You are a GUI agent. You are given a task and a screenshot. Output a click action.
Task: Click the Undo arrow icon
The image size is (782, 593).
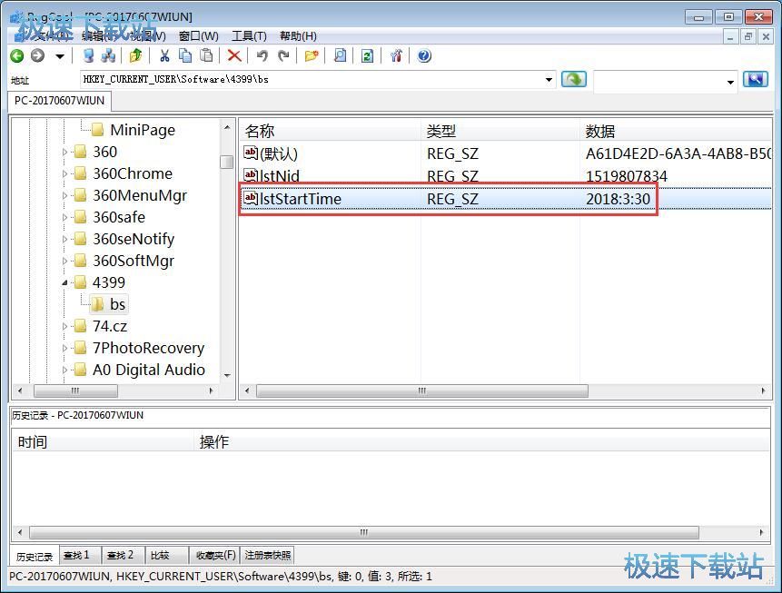[x=262, y=56]
